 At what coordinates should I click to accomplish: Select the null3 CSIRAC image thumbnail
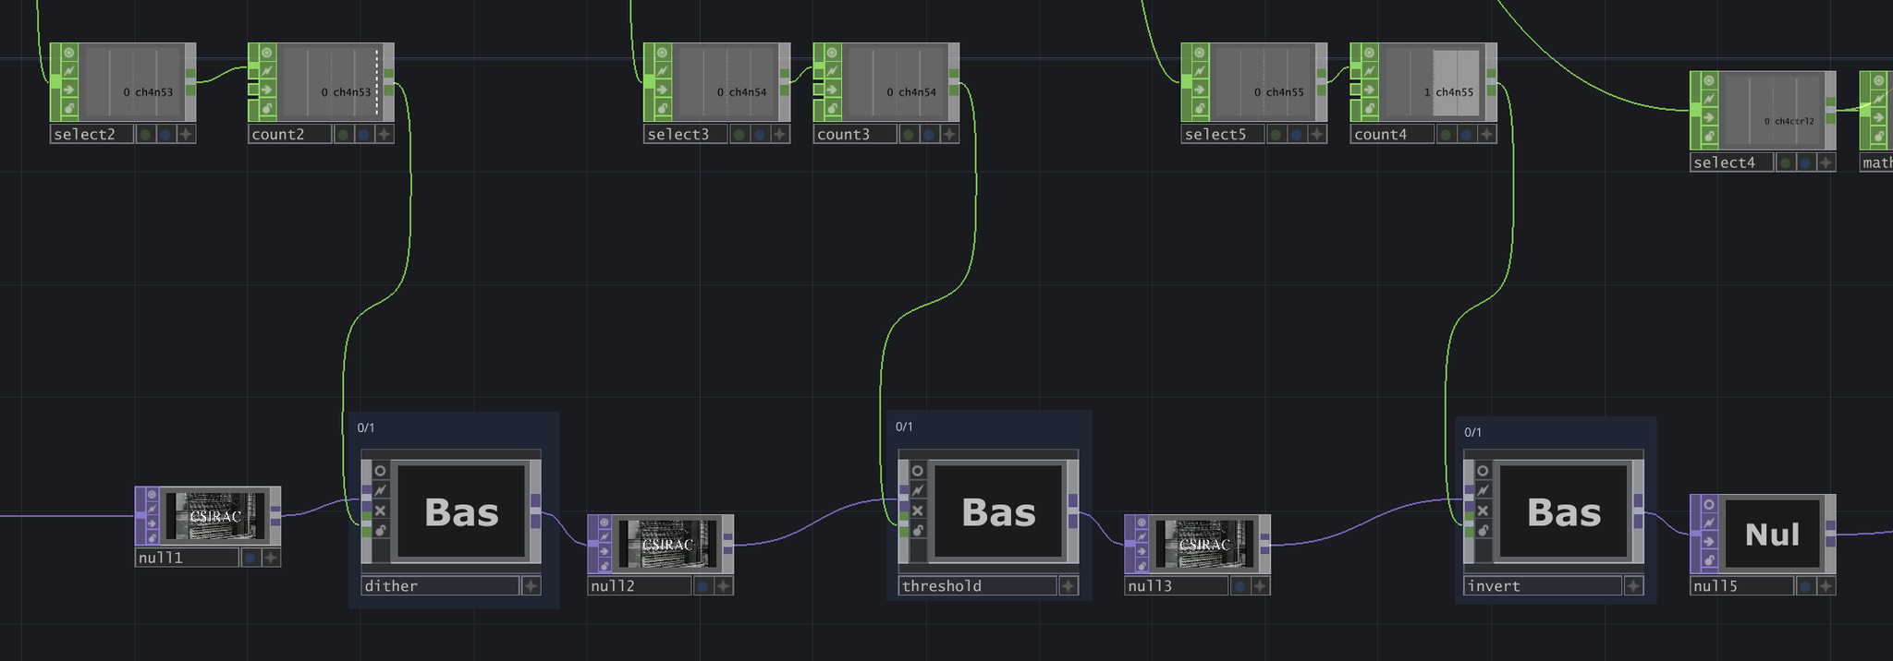(x=1204, y=544)
